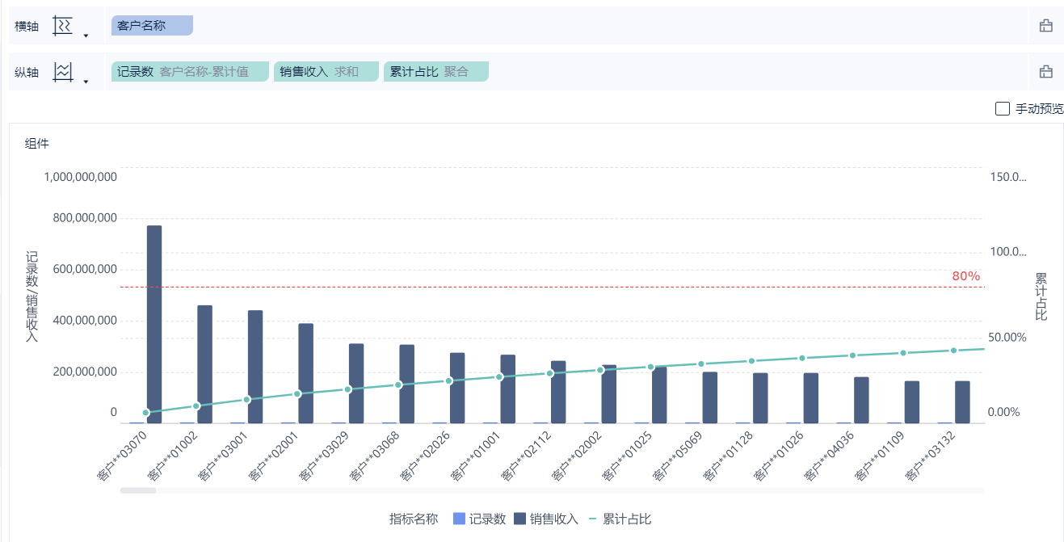Click the 累计占比 legend line icon
This screenshot has height=542, width=1064.
pos(592,519)
